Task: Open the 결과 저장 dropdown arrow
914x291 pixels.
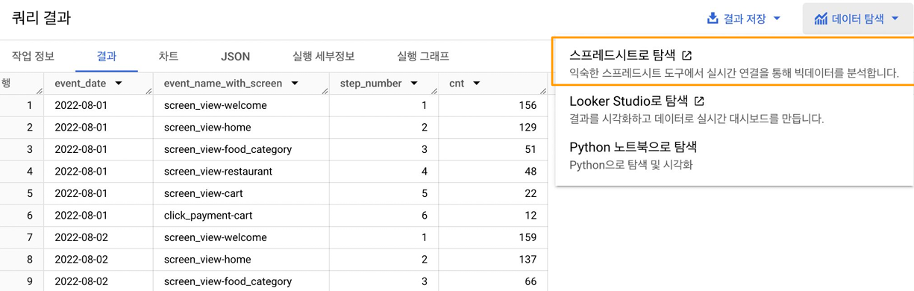Action: click(x=777, y=19)
